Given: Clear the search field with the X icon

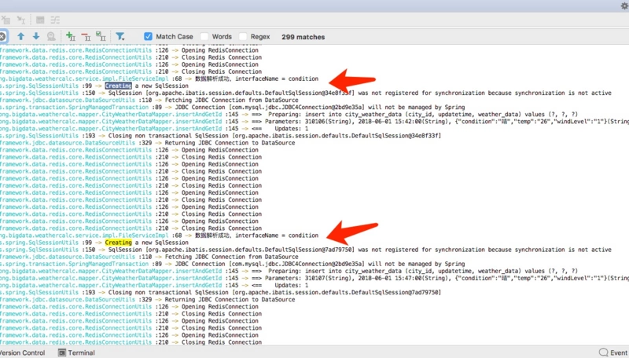Looking at the screenshot, I should 2,36.
